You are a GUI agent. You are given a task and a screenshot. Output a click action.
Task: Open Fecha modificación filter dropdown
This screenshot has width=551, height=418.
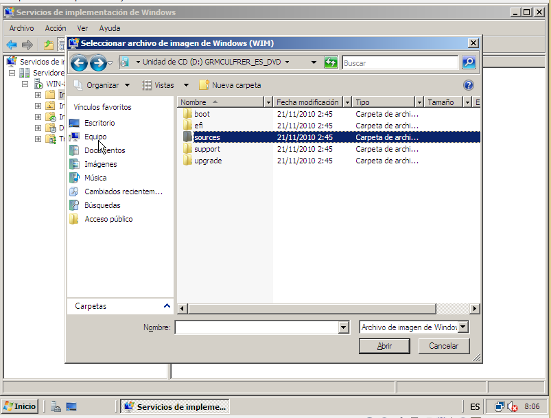tap(347, 102)
